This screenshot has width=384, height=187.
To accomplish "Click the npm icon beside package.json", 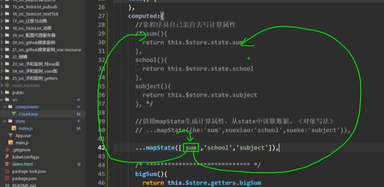I will point(7,178).
